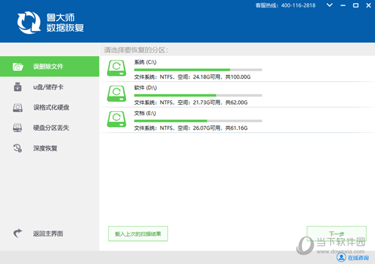Click the text 26.07G可用，共61.16G

220,128
